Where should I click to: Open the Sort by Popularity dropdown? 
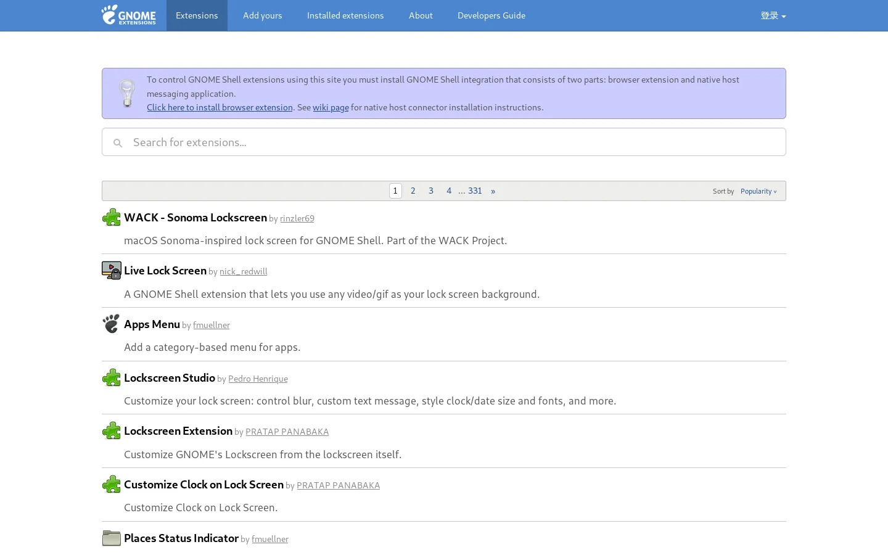click(758, 191)
